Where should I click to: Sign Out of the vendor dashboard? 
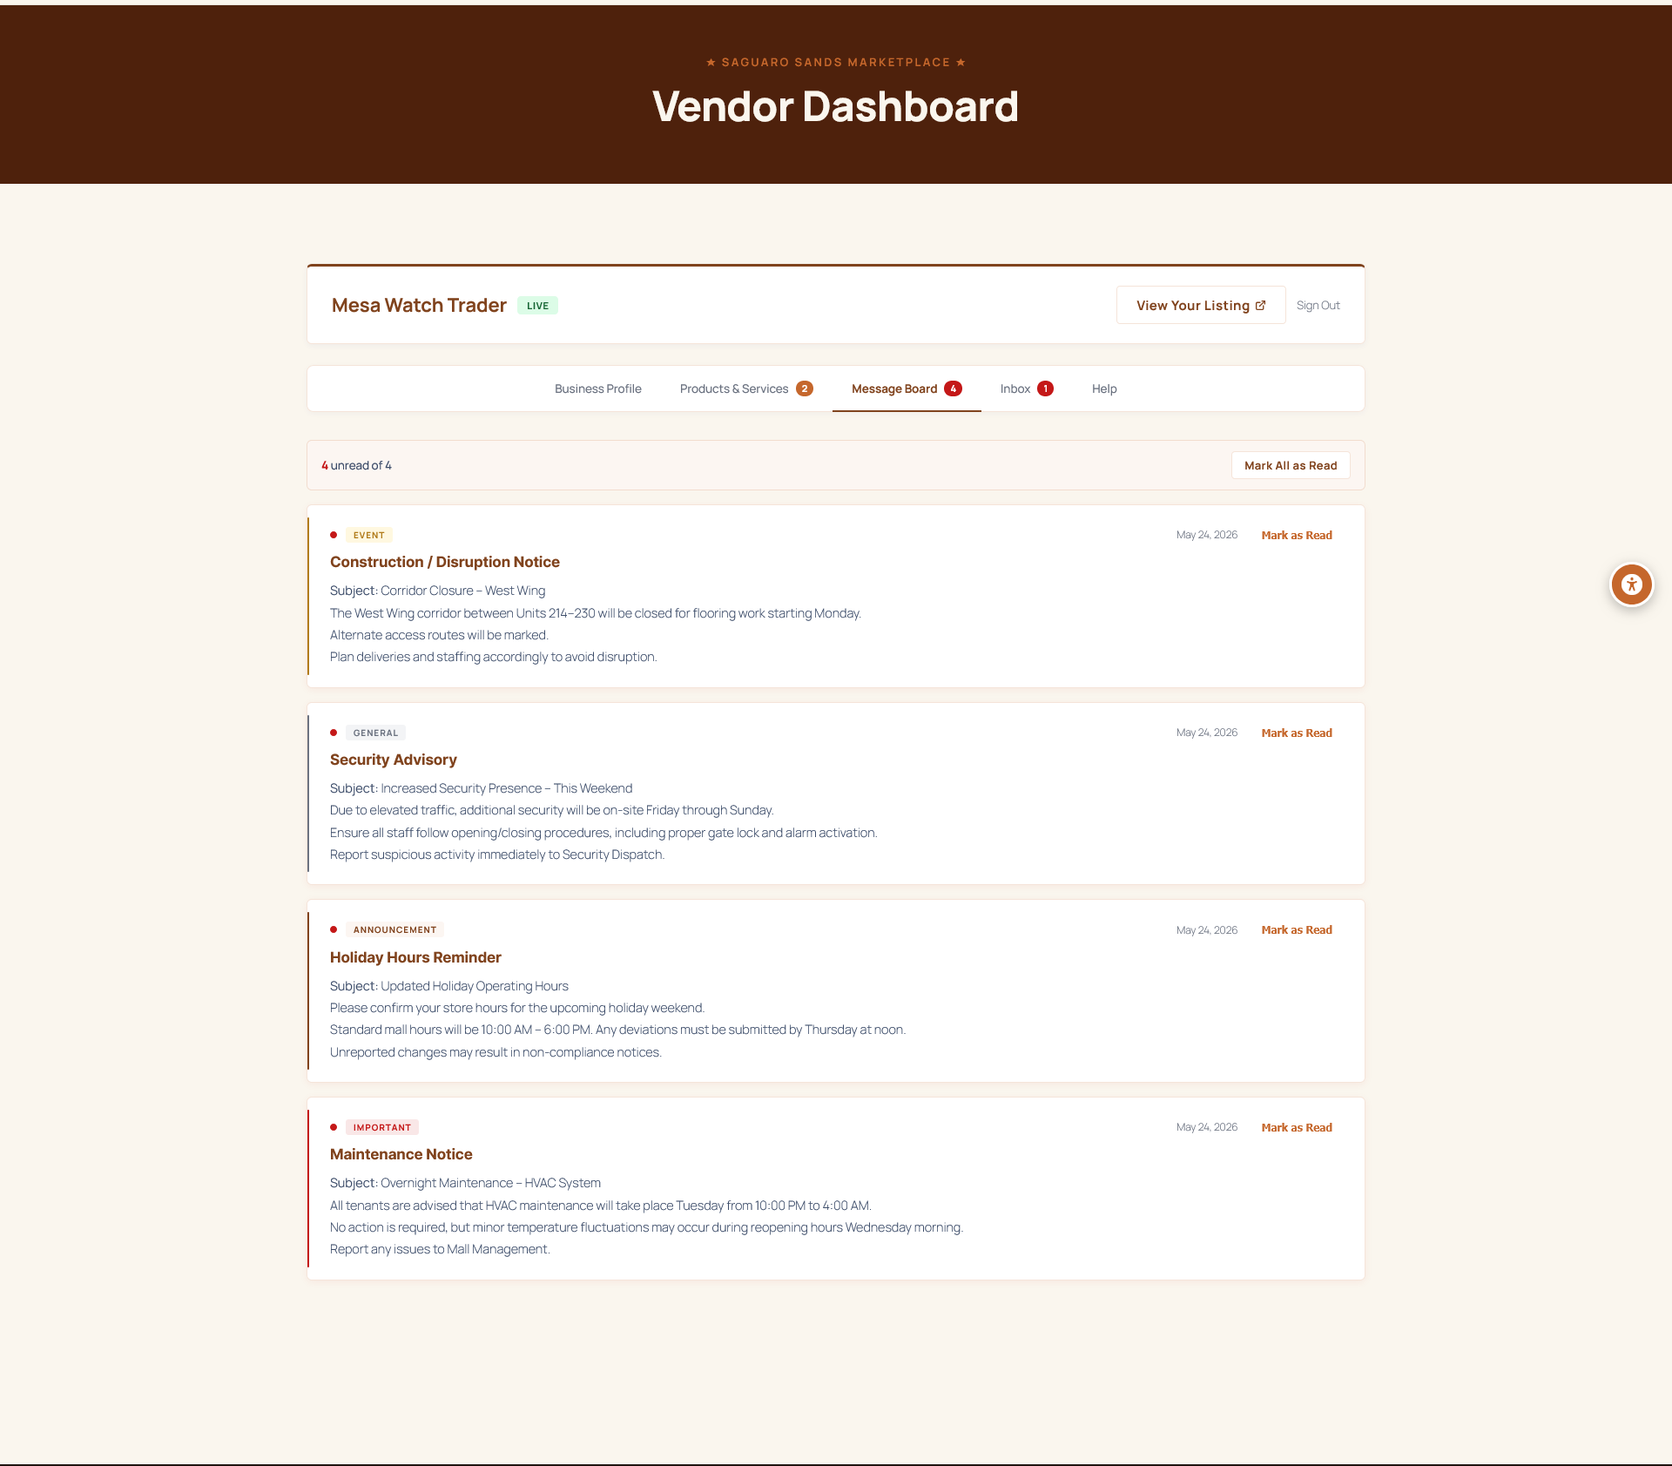click(1318, 305)
